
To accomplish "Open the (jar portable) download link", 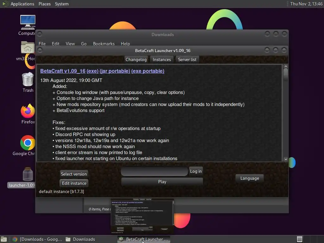I will (x=115, y=71).
